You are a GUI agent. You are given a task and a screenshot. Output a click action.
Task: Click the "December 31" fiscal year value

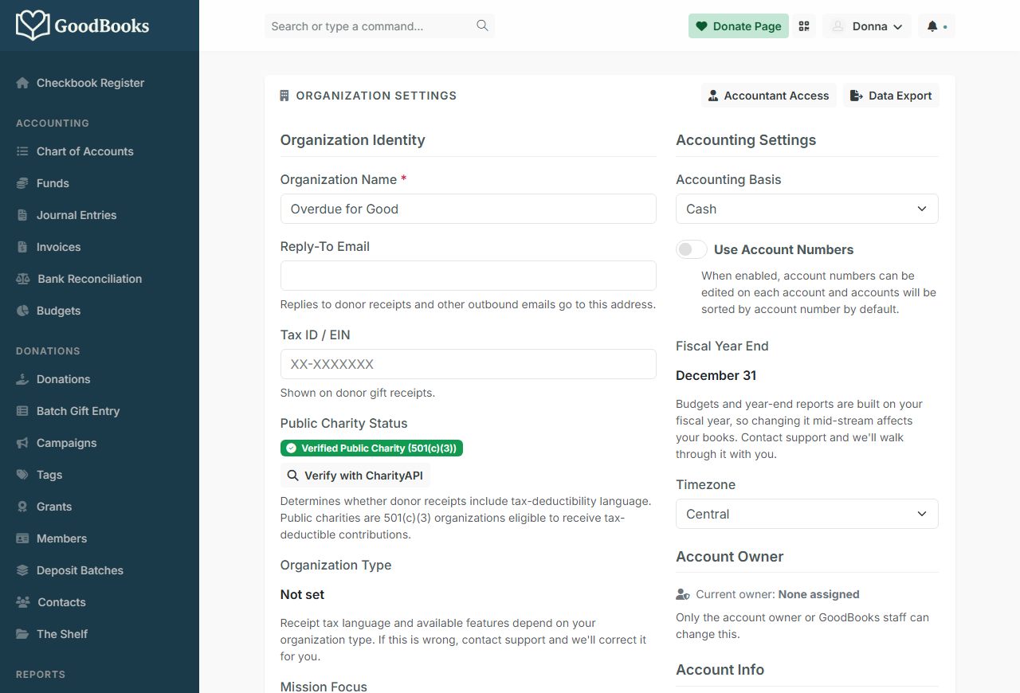point(716,375)
